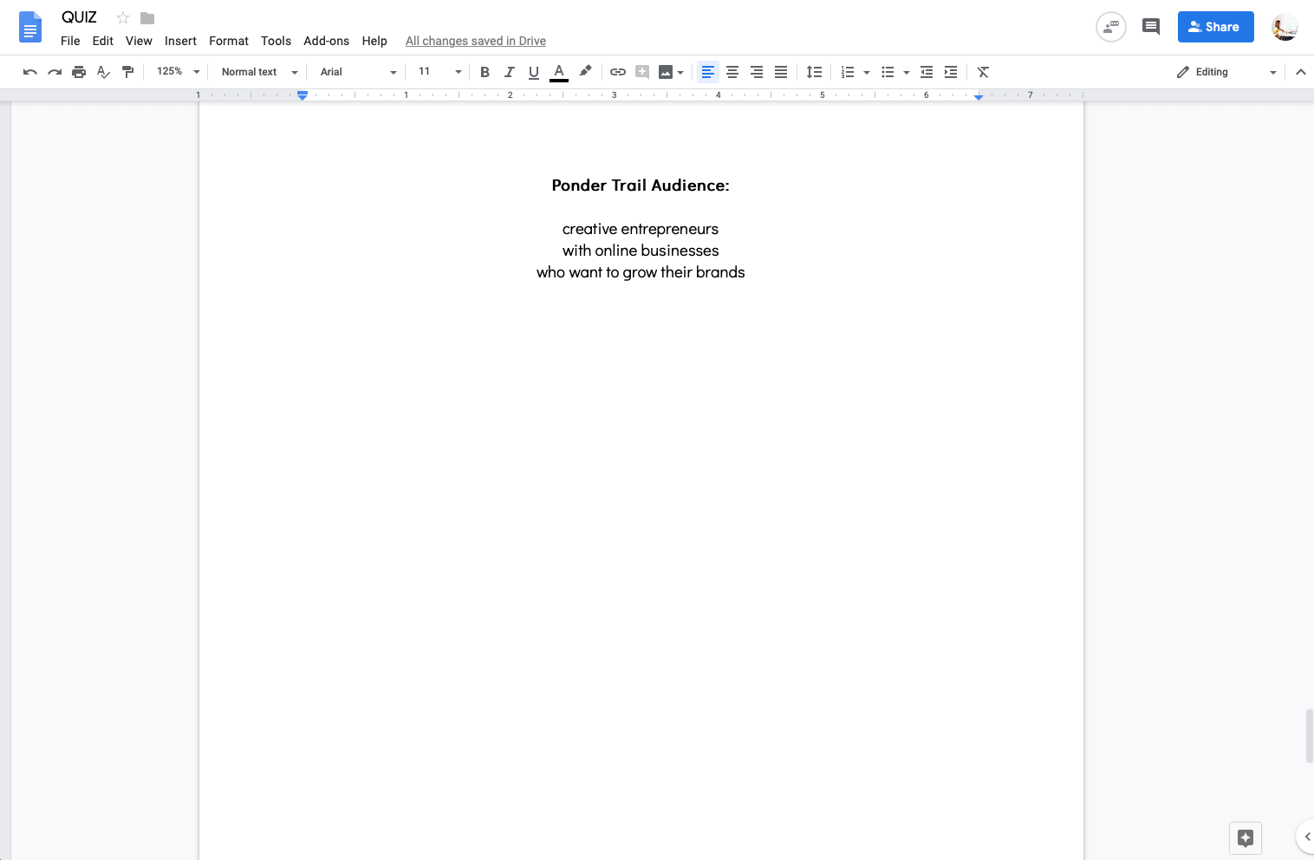Expand numbered list style options

point(867,72)
